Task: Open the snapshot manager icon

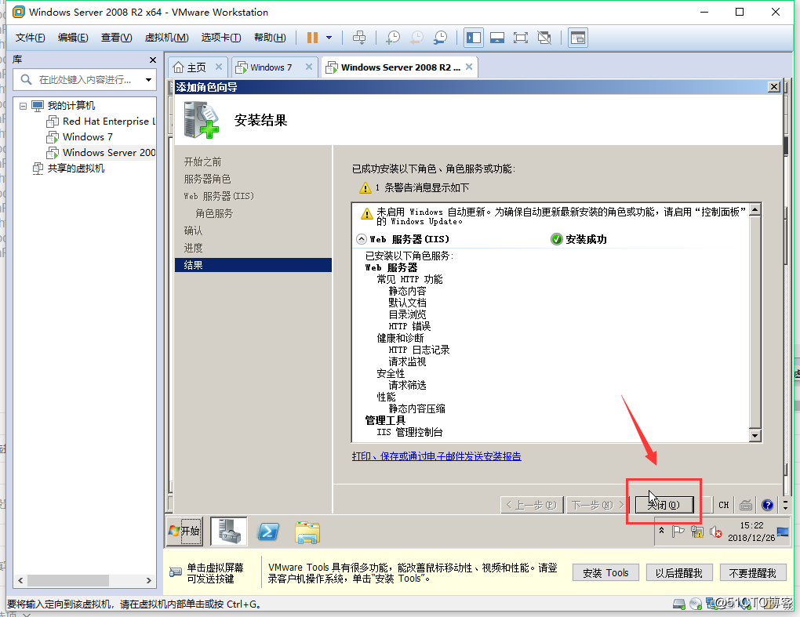Action: (x=440, y=37)
